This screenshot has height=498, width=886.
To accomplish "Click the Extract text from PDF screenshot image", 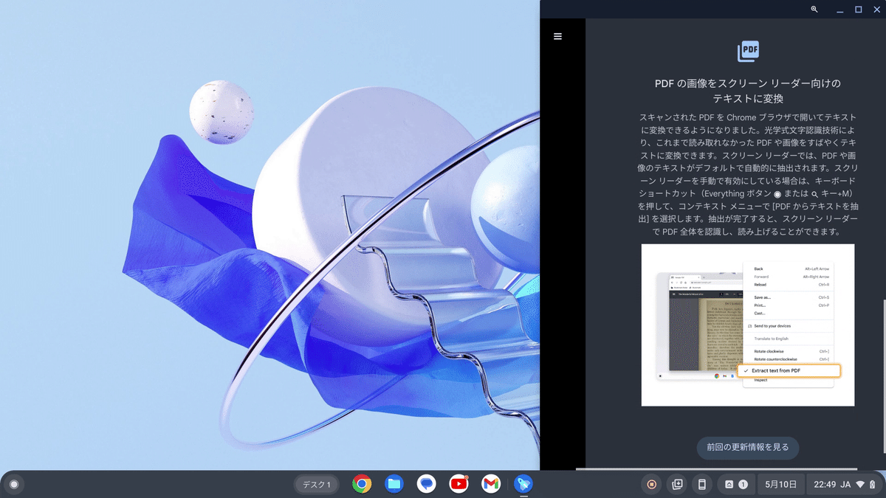I will 748,325.
